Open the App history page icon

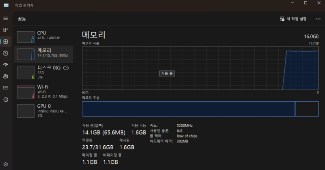6,53
